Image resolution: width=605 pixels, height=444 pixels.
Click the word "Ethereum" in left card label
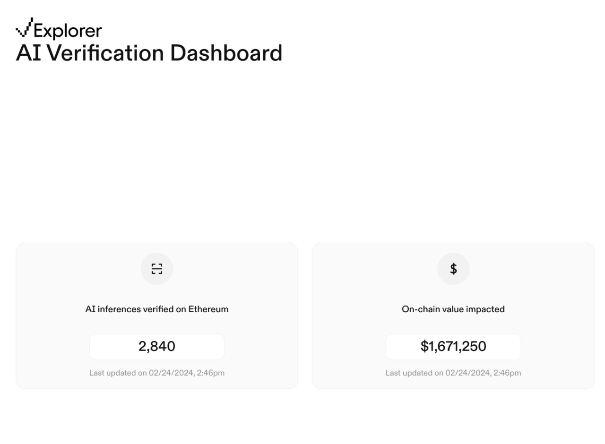point(208,309)
